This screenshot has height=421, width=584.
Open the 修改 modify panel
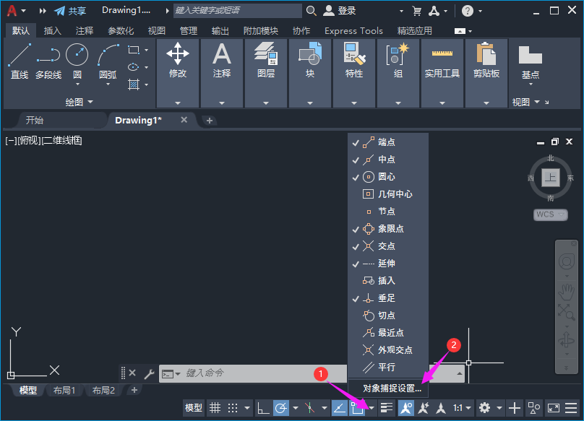(x=178, y=73)
